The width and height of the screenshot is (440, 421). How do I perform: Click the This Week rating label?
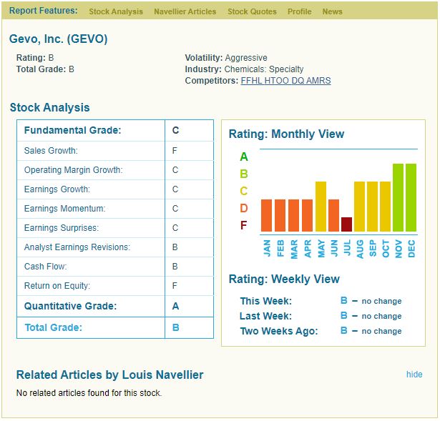click(x=266, y=301)
